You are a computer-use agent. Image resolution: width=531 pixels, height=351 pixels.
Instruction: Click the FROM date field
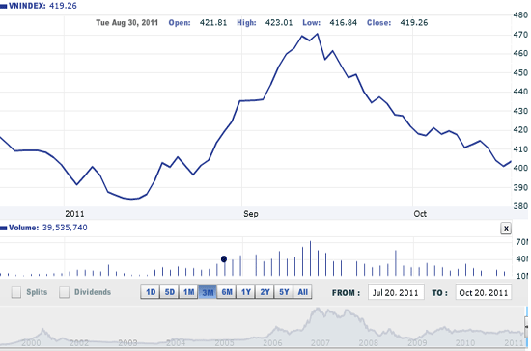point(396,292)
